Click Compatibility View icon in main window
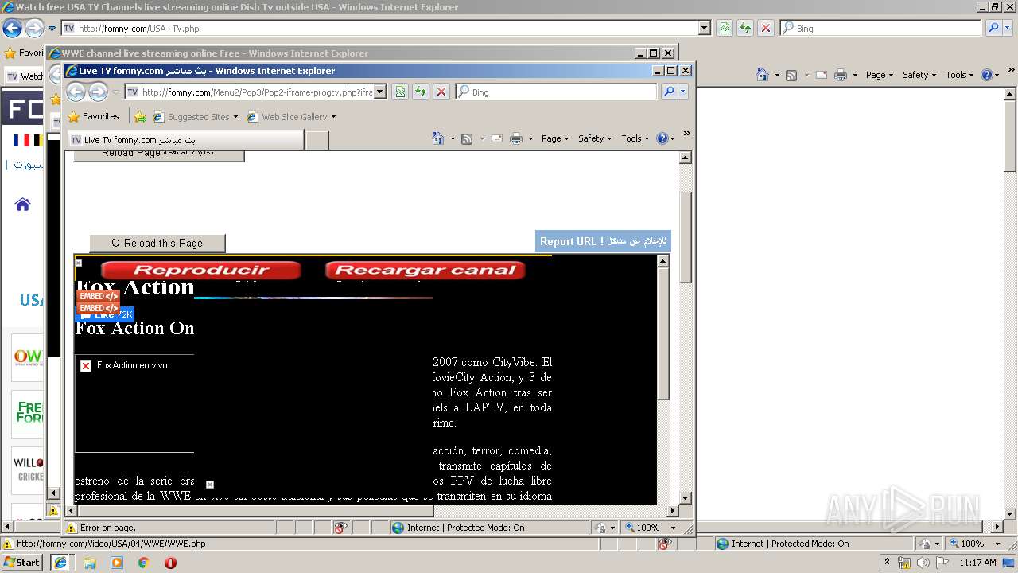Image resolution: width=1018 pixels, height=573 pixels. [725, 28]
